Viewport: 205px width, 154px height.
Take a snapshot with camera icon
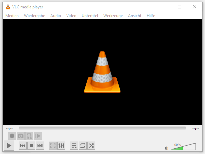(21, 136)
